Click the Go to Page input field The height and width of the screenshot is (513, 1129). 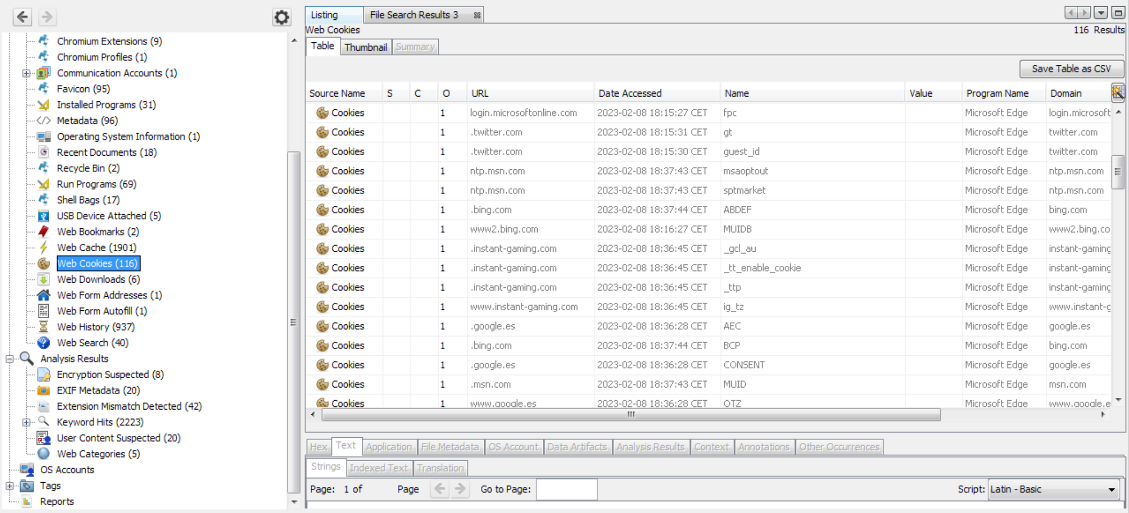(x=566, y=489)
